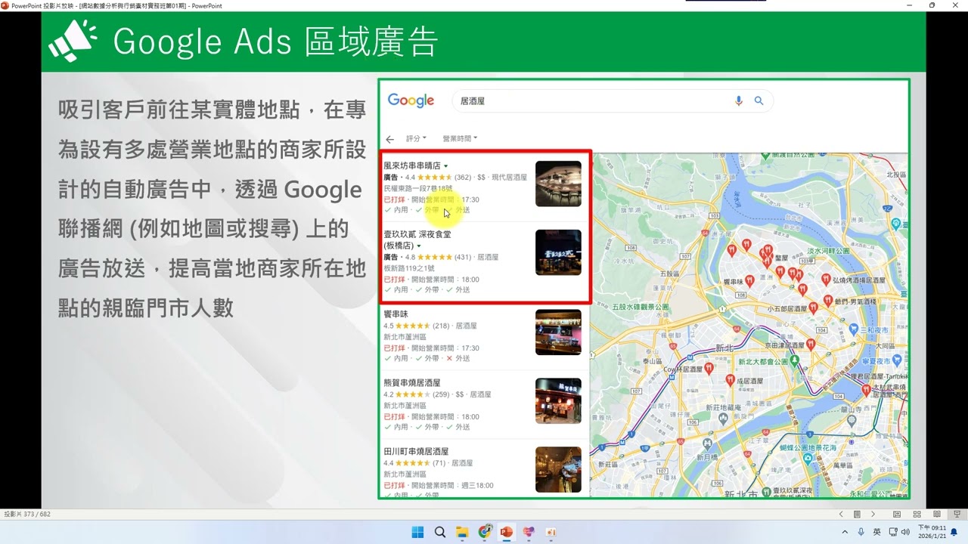
Task: Open the 田川町串燒居酒屋 listing title
Action: 417,451
